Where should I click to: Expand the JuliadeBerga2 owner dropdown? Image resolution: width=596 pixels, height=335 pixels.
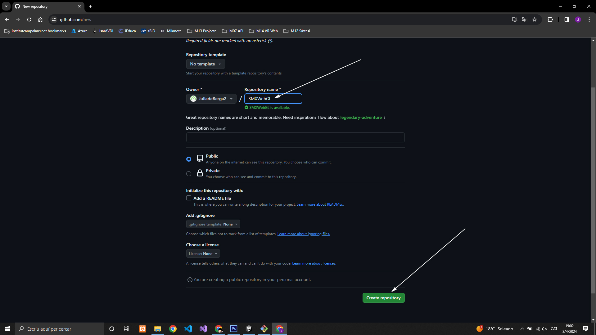click(x=211, y=99)
